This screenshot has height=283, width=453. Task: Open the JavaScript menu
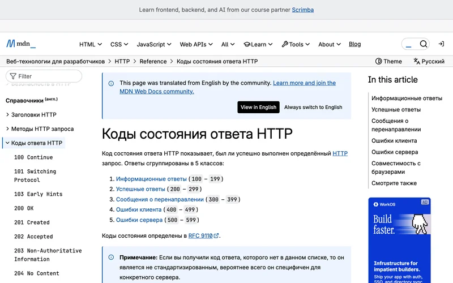(x=154, y=44)
